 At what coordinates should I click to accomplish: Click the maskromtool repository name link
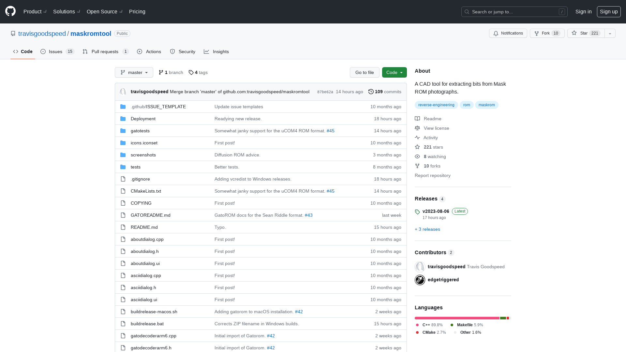[91, 34]
